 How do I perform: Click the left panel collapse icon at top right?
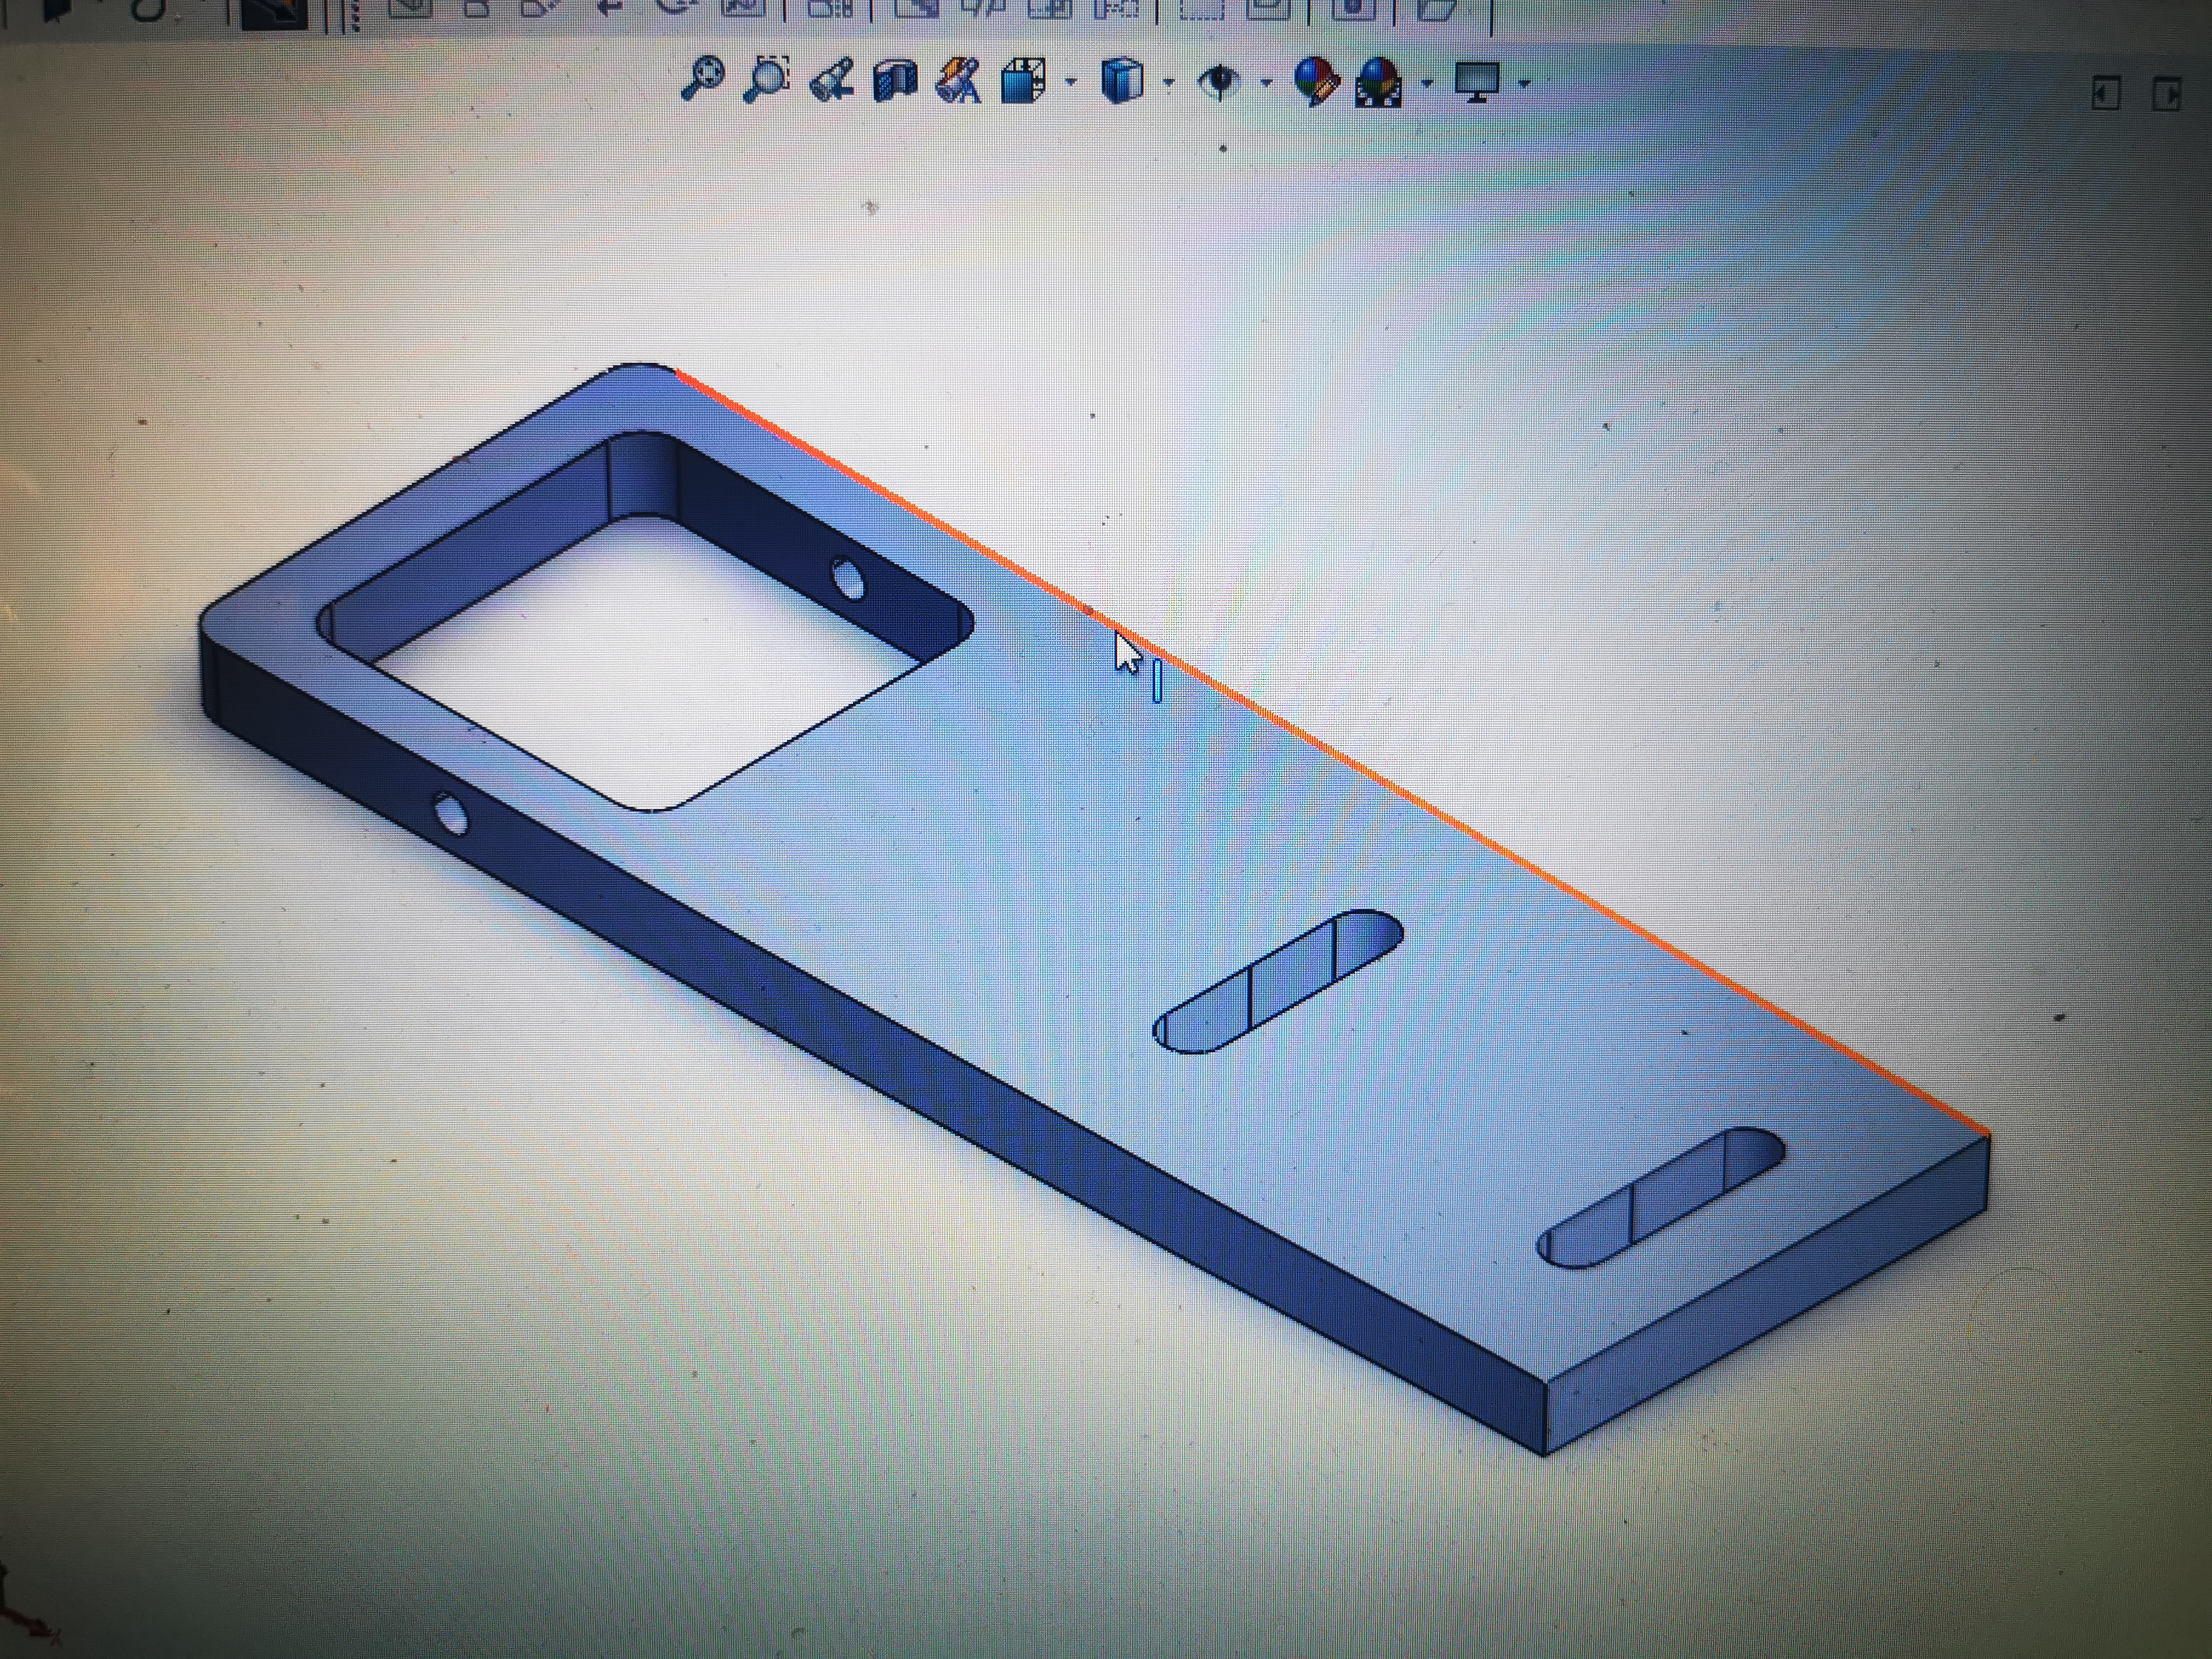click(2105, 95)
